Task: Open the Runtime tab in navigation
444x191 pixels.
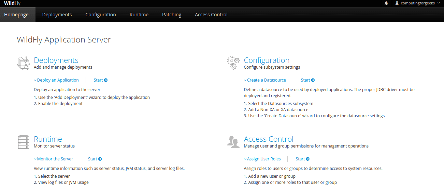Action: pyautogui.click(x=139, y=15)
